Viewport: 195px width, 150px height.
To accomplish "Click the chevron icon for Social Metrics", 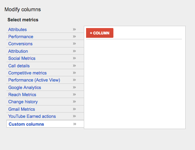I will [74, 58].
